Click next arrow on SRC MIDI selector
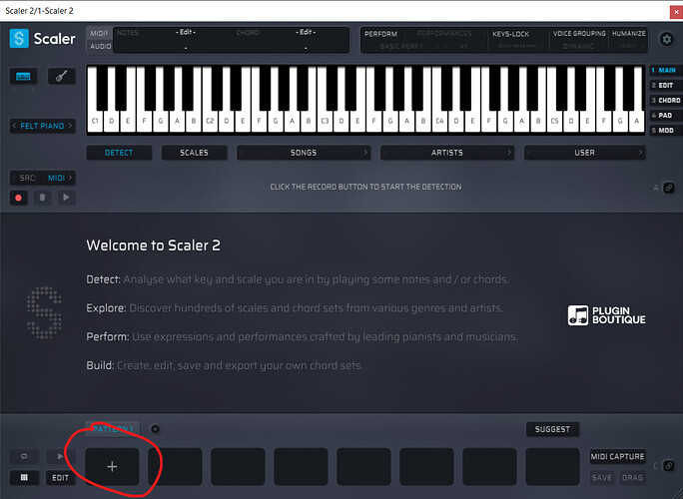The image size is (683, 499). tap(70, 178)
